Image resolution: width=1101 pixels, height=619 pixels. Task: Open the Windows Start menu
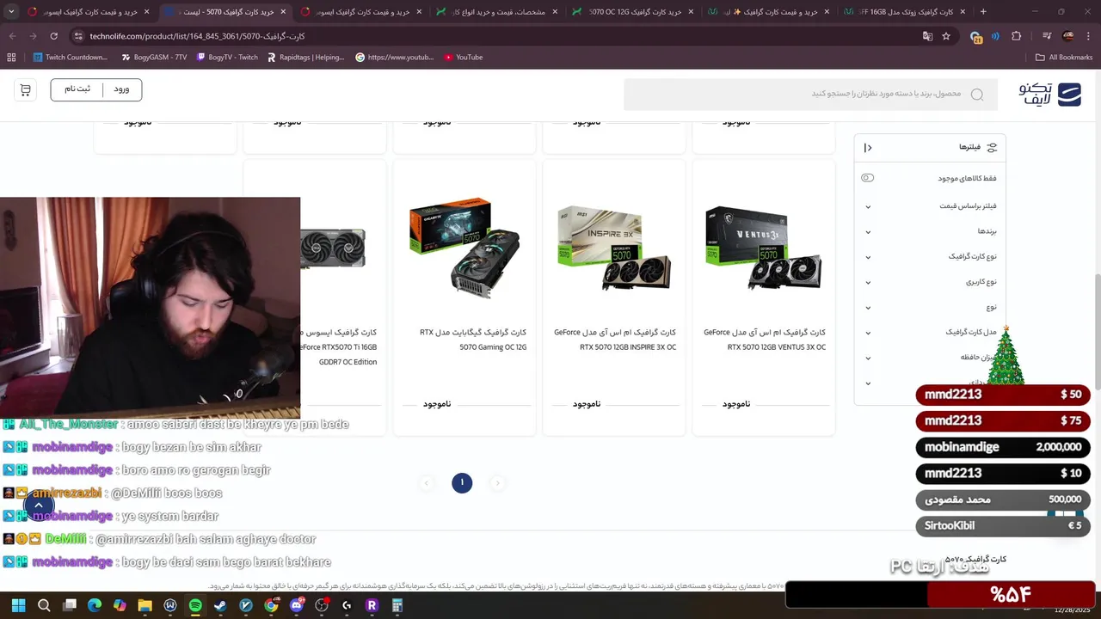(18, 605)
